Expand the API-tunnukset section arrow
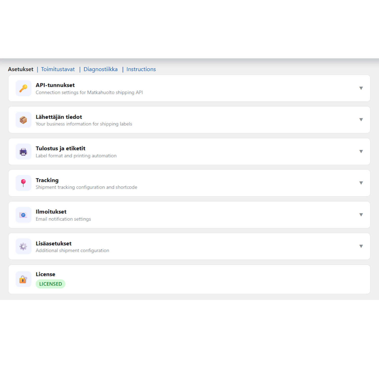 (x=361, y=88)
